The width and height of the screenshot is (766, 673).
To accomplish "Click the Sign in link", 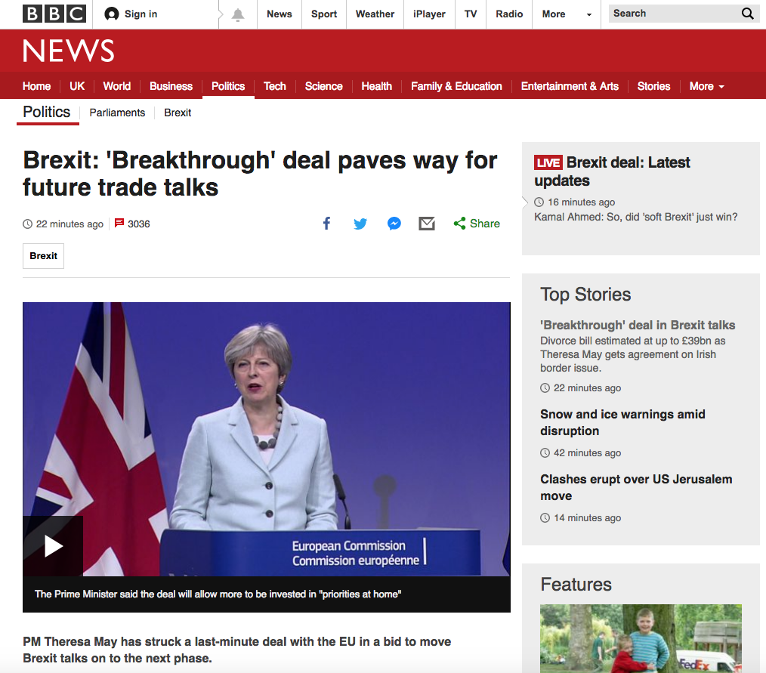I will point(131,14).
